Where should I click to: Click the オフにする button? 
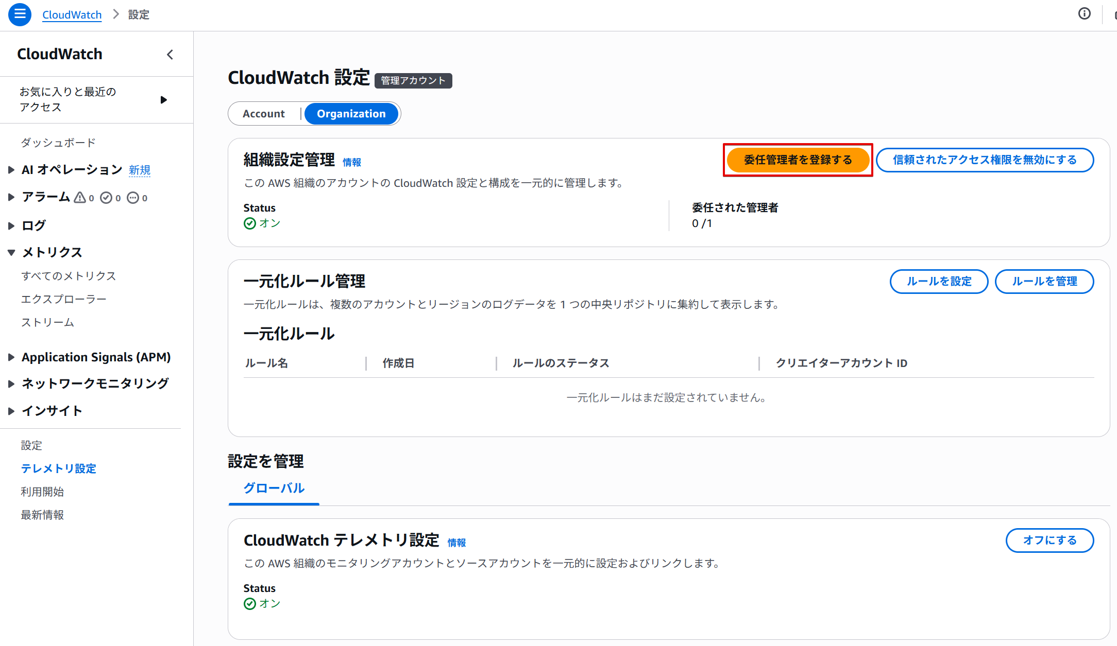[x=1050, y=540]
